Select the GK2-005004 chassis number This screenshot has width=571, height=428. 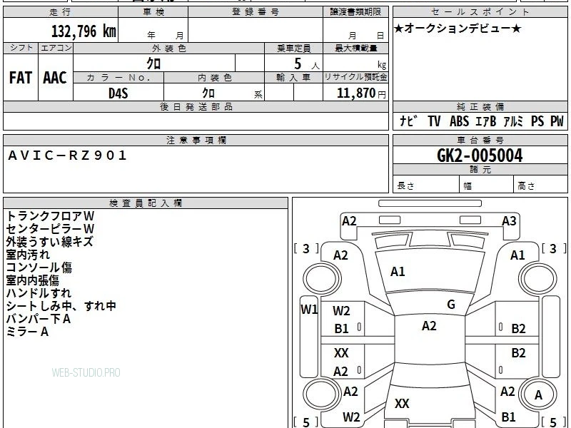click(480, 156)
